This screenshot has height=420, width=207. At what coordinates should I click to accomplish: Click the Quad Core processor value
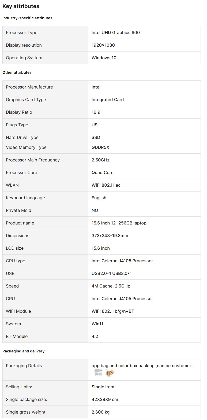(103, 172)
